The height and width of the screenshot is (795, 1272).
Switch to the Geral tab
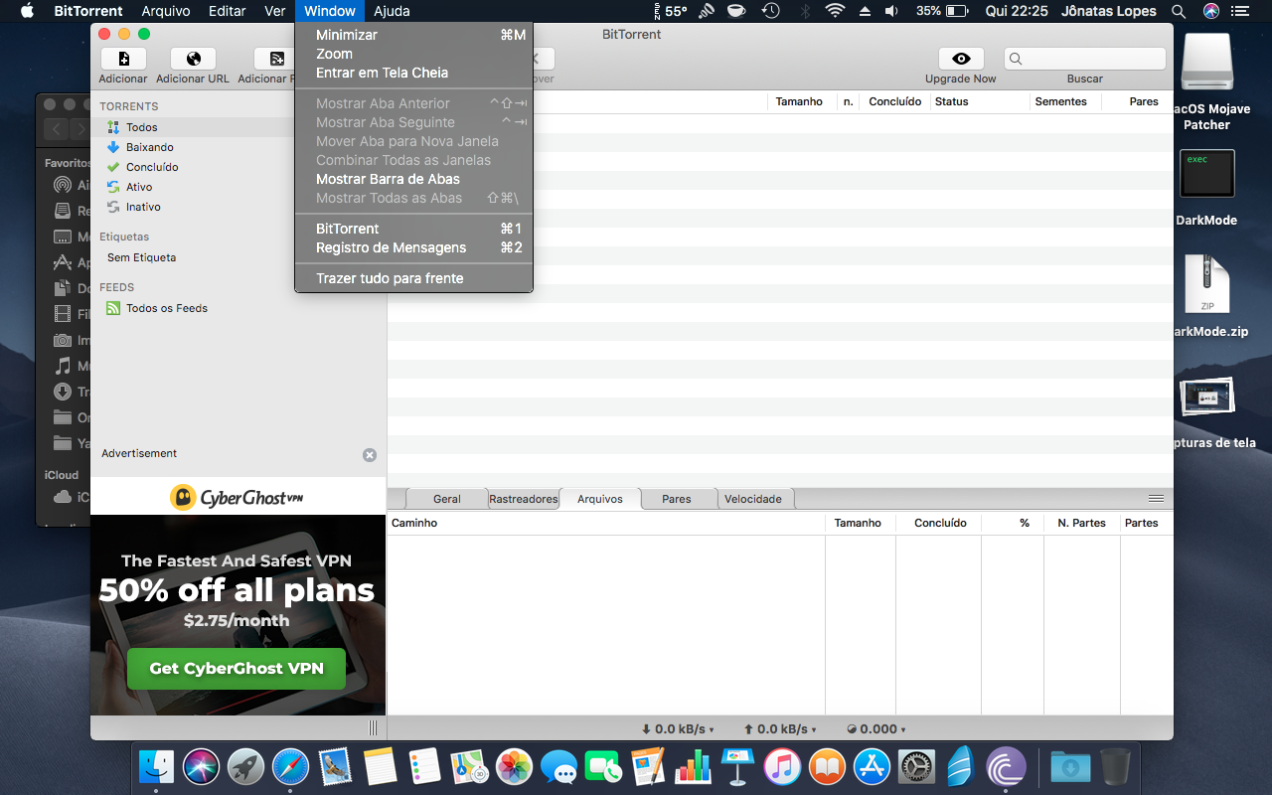tap(447, 499)
